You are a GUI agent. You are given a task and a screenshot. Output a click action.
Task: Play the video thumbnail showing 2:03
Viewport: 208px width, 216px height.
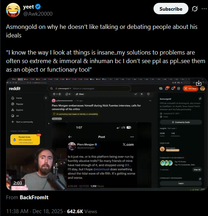(x=107, y=134)
